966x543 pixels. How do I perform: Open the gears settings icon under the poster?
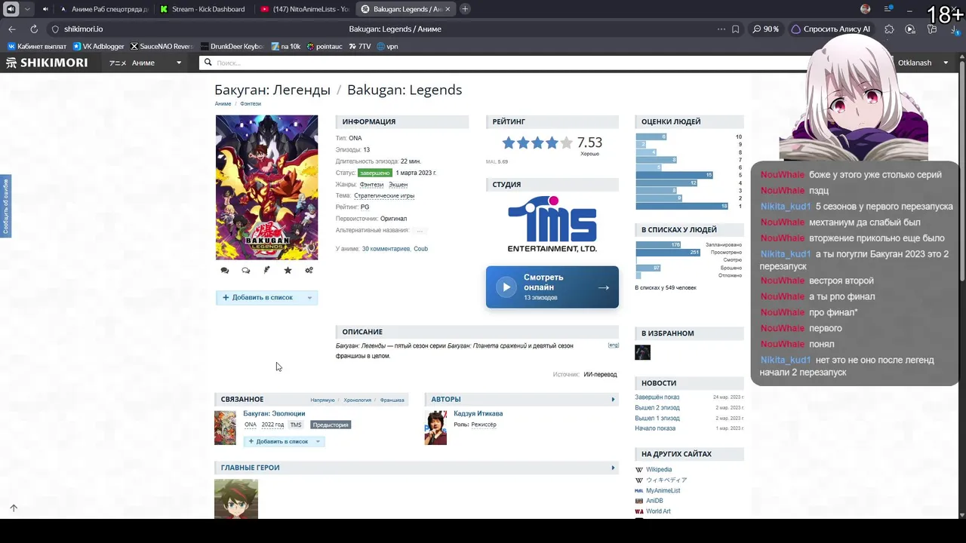coord(309,270)
